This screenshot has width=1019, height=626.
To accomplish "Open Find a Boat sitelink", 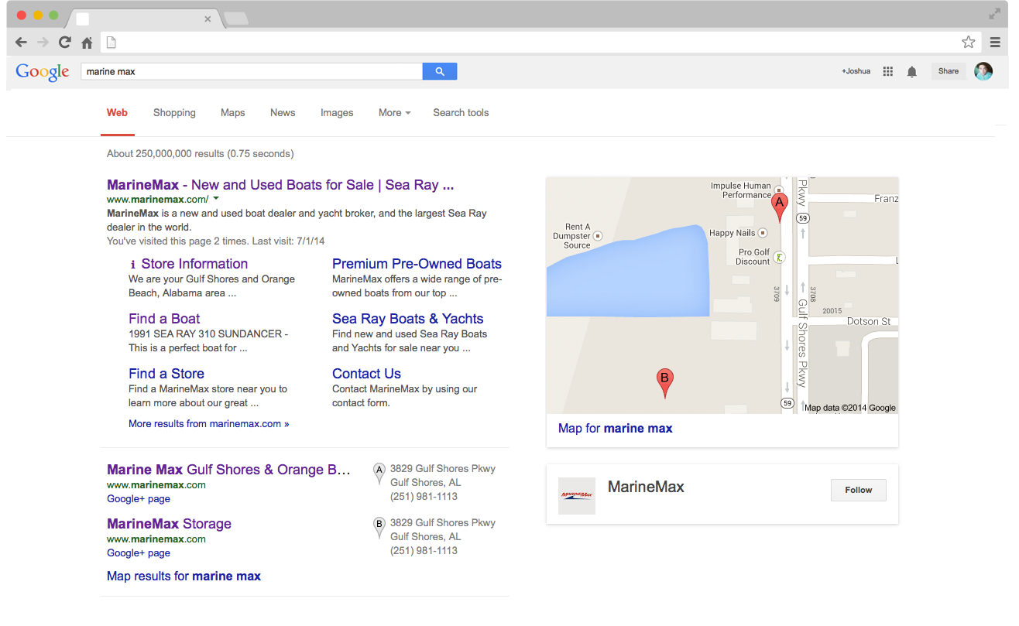I will point(164,319).
